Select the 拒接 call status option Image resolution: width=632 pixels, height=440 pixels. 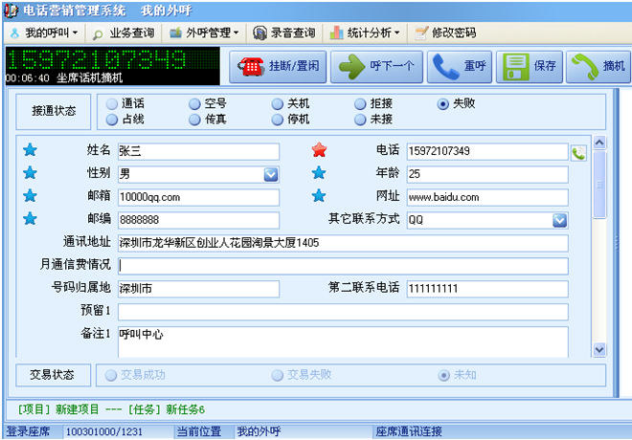click(x=360, y=104)
